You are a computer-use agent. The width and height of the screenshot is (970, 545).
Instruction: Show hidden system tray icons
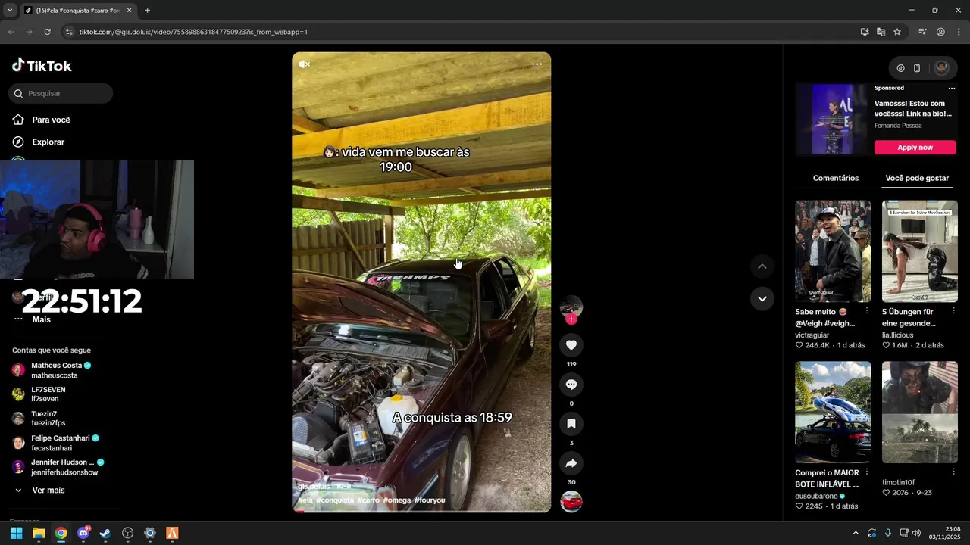pos(856,533)
